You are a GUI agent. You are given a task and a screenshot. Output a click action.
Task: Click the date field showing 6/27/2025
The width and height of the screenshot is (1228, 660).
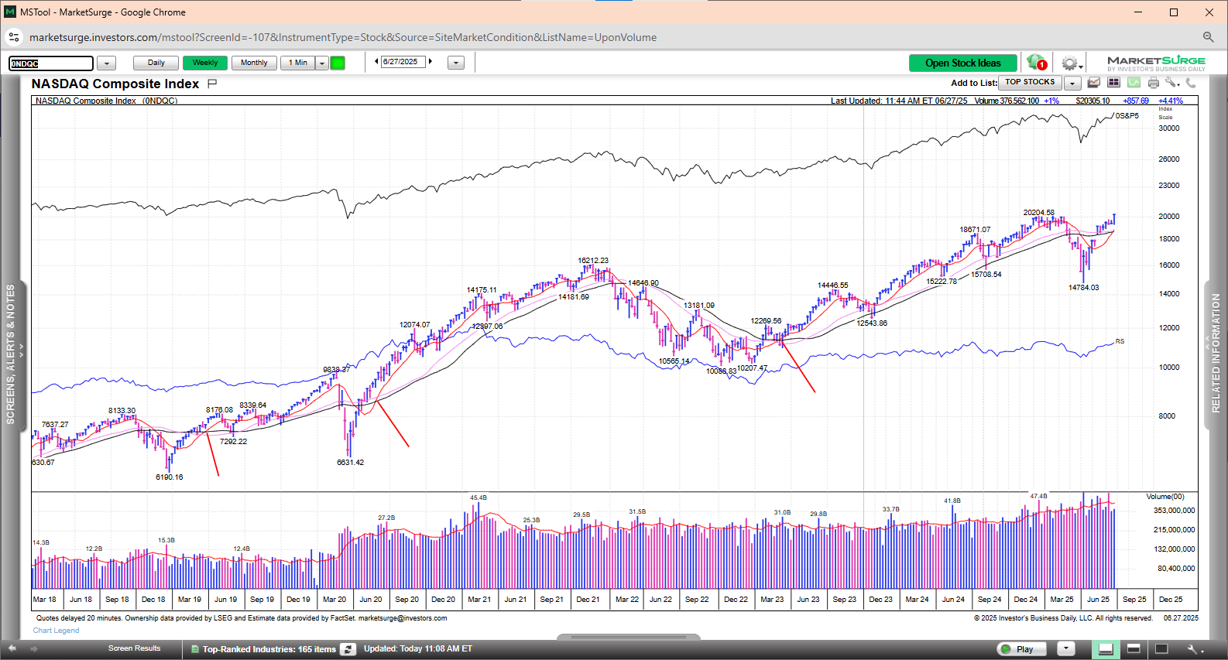point(403,62)
